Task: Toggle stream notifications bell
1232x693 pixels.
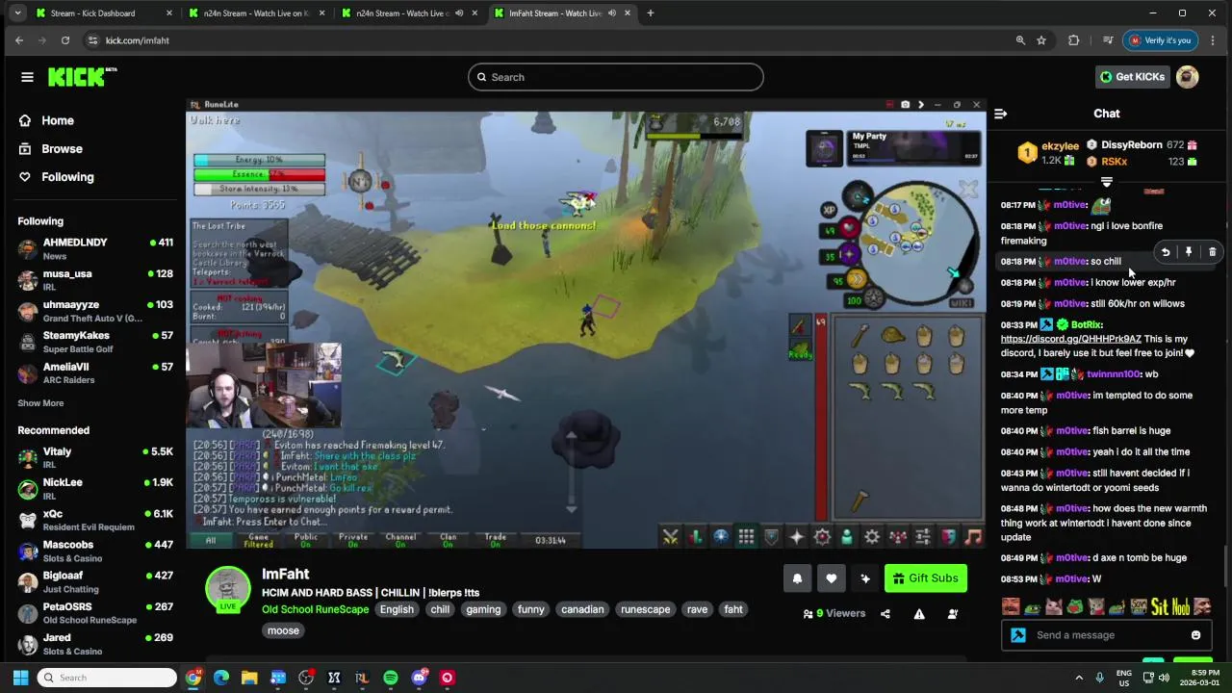Action: pos(797,578)
